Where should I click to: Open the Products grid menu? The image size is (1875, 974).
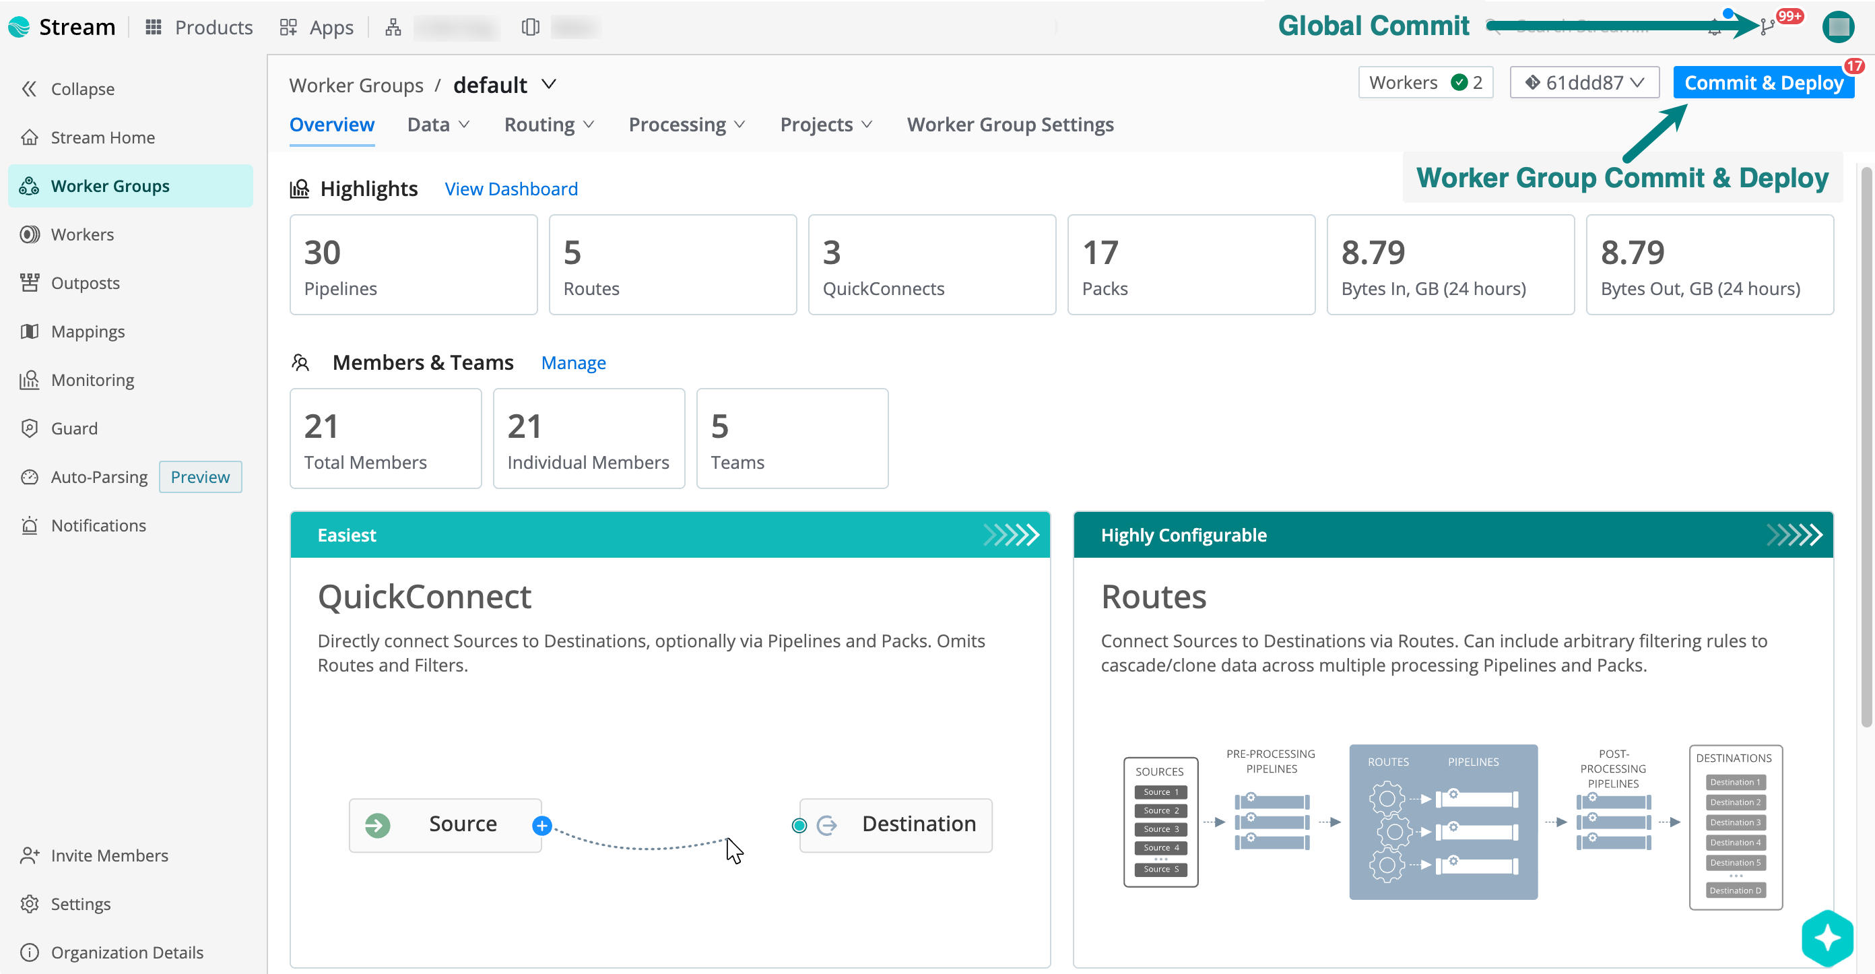pos(199,27)
